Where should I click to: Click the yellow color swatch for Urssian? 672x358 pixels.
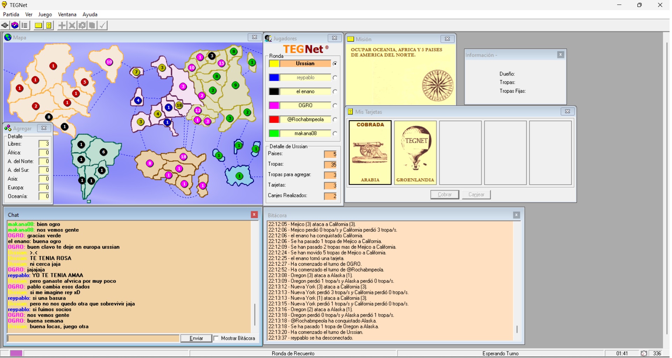[x=274, y=64]
